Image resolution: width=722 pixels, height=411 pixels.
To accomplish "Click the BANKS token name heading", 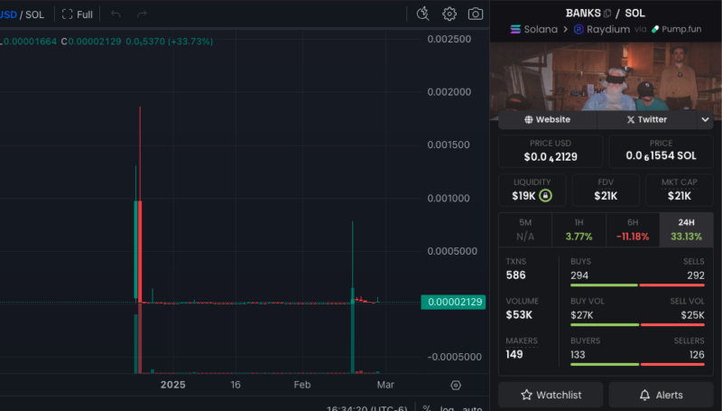I will point(583,13).
